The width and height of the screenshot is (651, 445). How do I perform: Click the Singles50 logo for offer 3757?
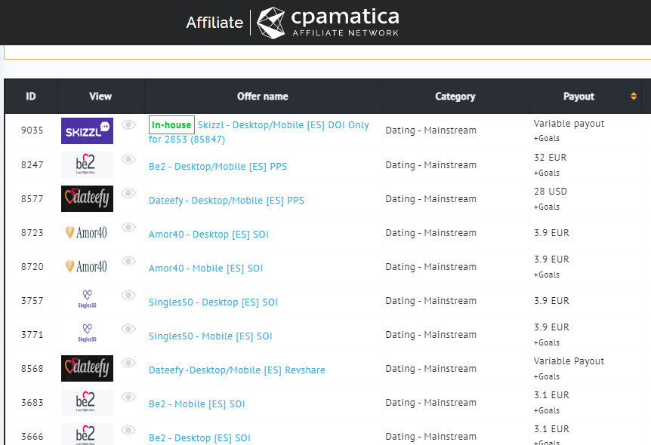pyautogui.click(x=87, y=301)
